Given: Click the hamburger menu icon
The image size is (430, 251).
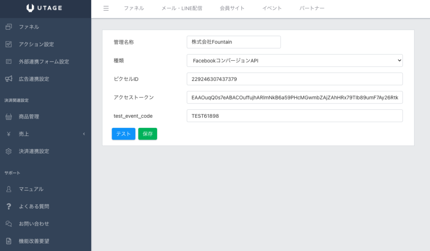Looking at the screenshot, I should point(106,8).
